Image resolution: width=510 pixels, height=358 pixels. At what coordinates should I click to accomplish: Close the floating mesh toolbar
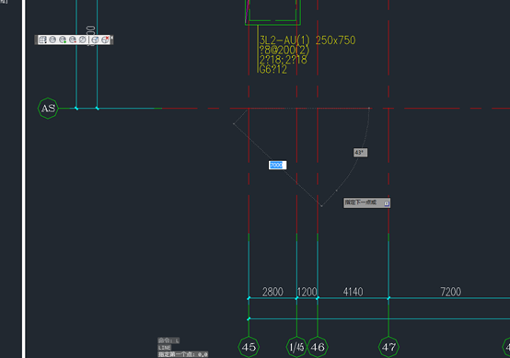point(112,38)
